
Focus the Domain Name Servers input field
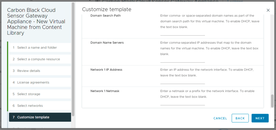pyautogui.click(x=182, y=60)
